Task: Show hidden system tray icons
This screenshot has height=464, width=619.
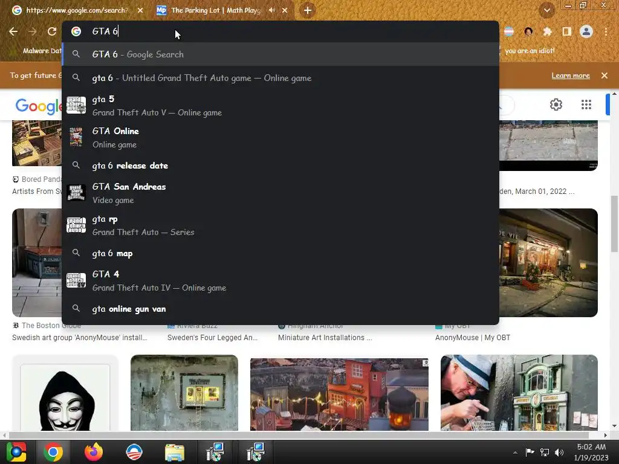Action: (515, 453)
